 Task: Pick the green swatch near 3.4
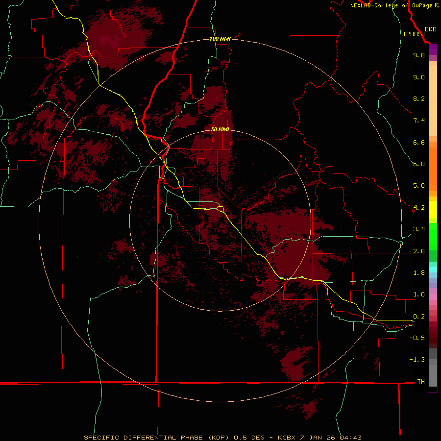pyautogui.click(x=433, y=236)
